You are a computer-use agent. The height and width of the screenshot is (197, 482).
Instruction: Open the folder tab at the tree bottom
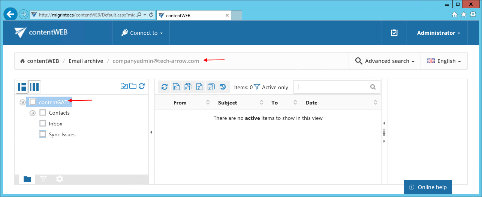27,179
